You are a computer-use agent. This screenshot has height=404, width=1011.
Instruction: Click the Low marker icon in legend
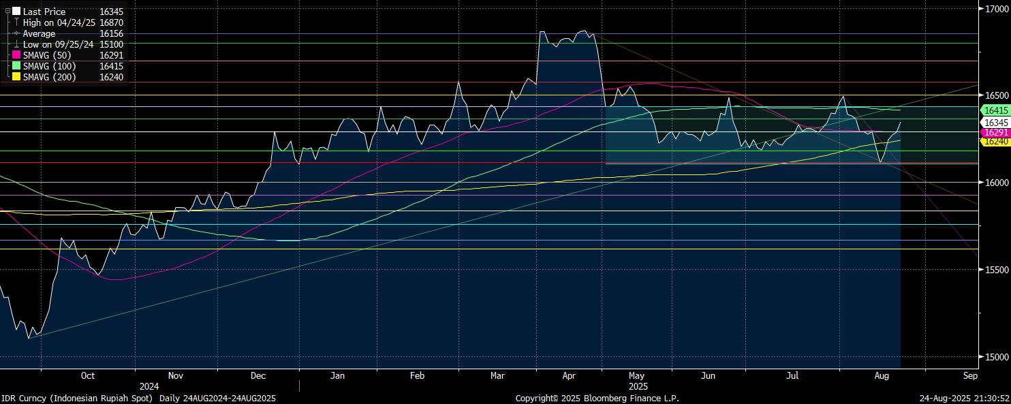[16, 44]
